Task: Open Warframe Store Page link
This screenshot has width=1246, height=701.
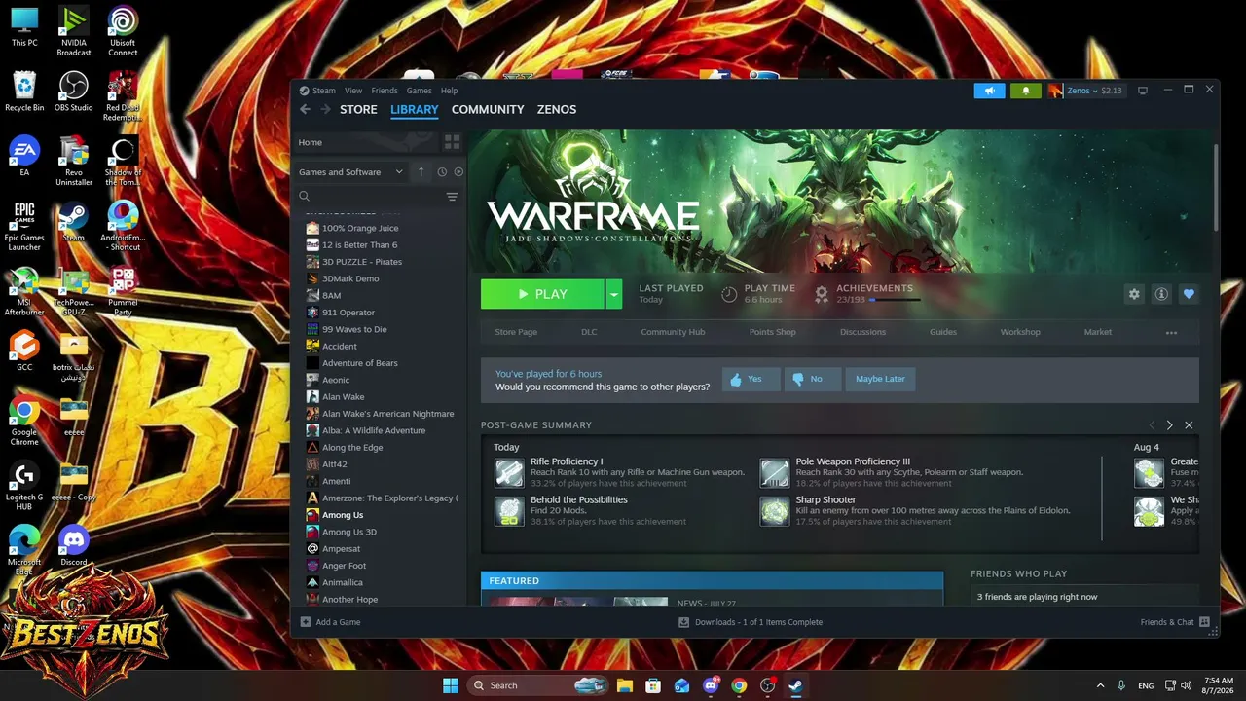Action: click(x=516, y=332)
